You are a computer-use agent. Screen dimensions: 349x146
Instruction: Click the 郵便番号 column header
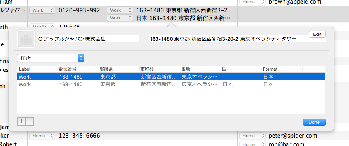pos(78,69)
